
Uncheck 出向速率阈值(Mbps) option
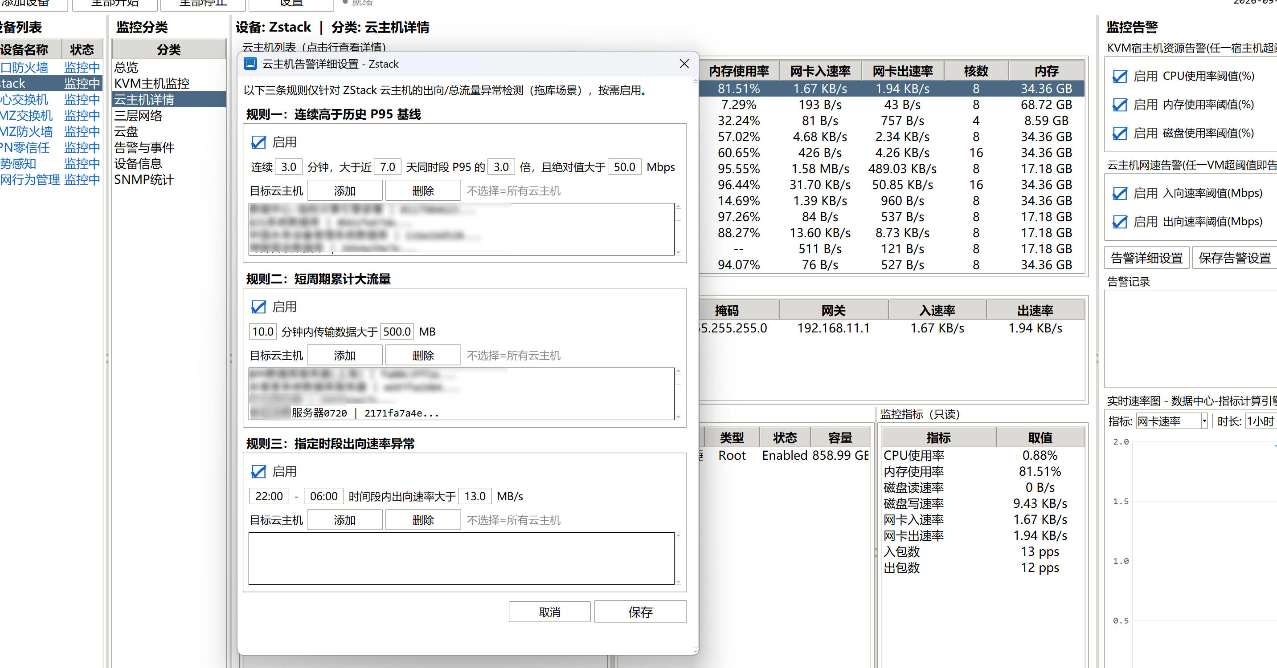click(x=1120, y=222)
